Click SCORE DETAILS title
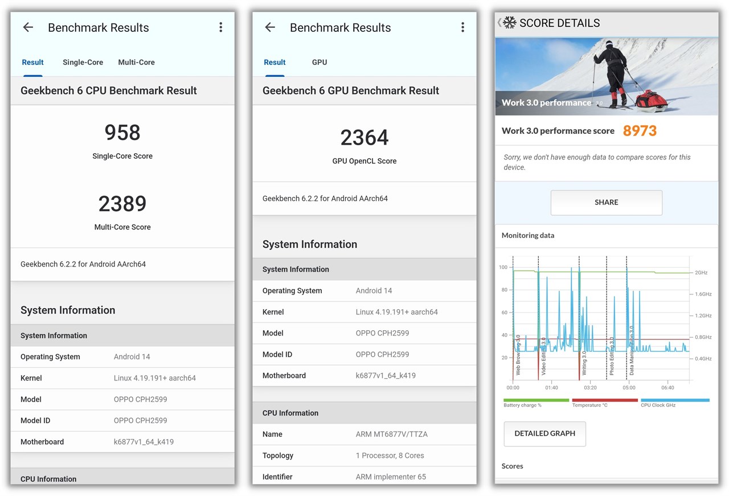 point(559,23)
